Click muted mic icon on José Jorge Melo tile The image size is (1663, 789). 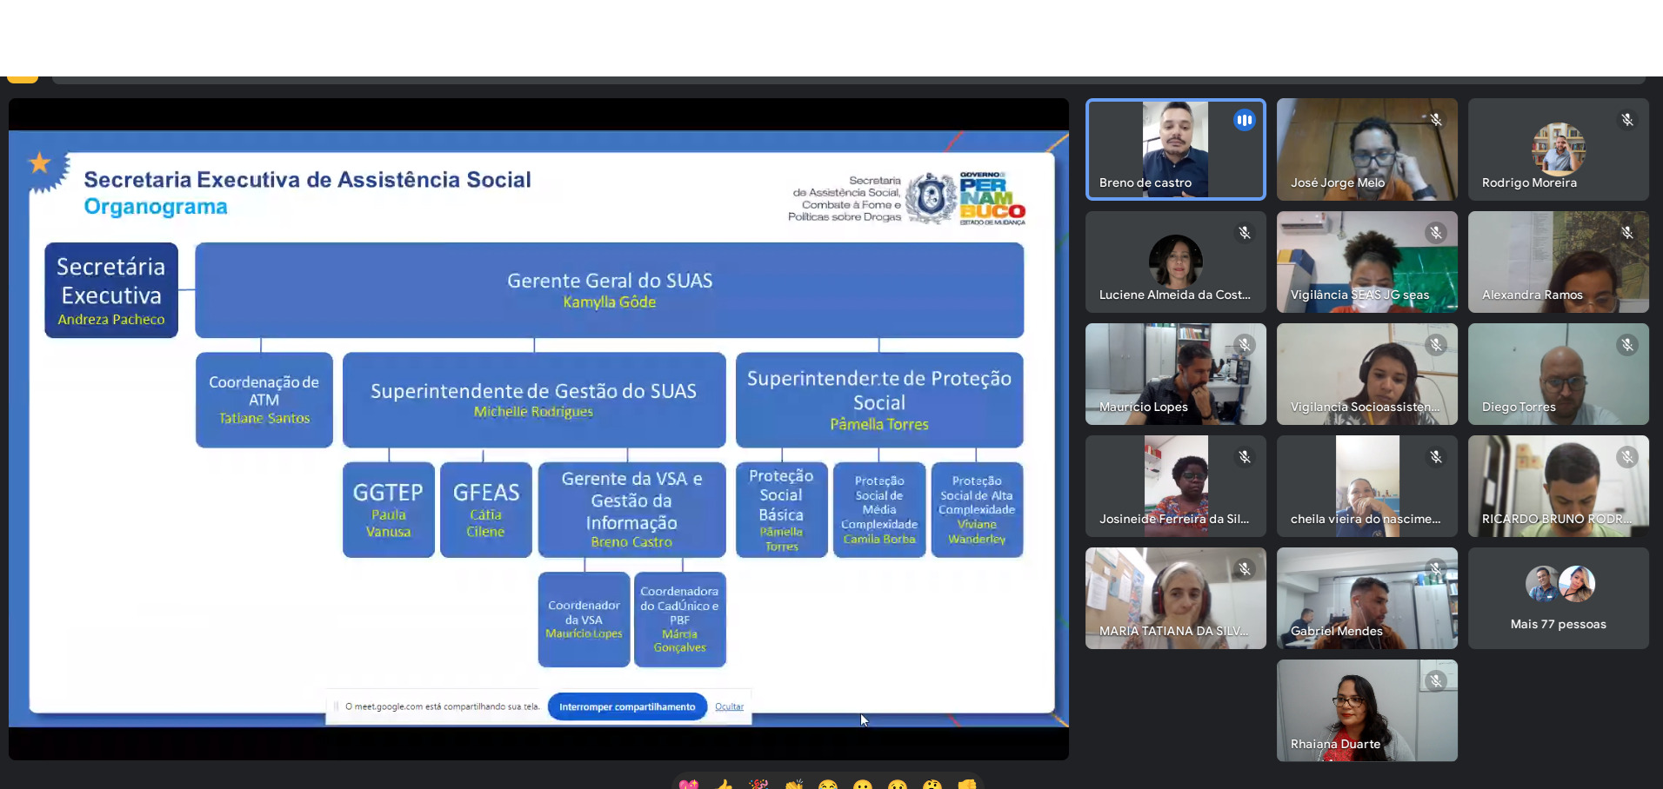(x=1435, y=120)
